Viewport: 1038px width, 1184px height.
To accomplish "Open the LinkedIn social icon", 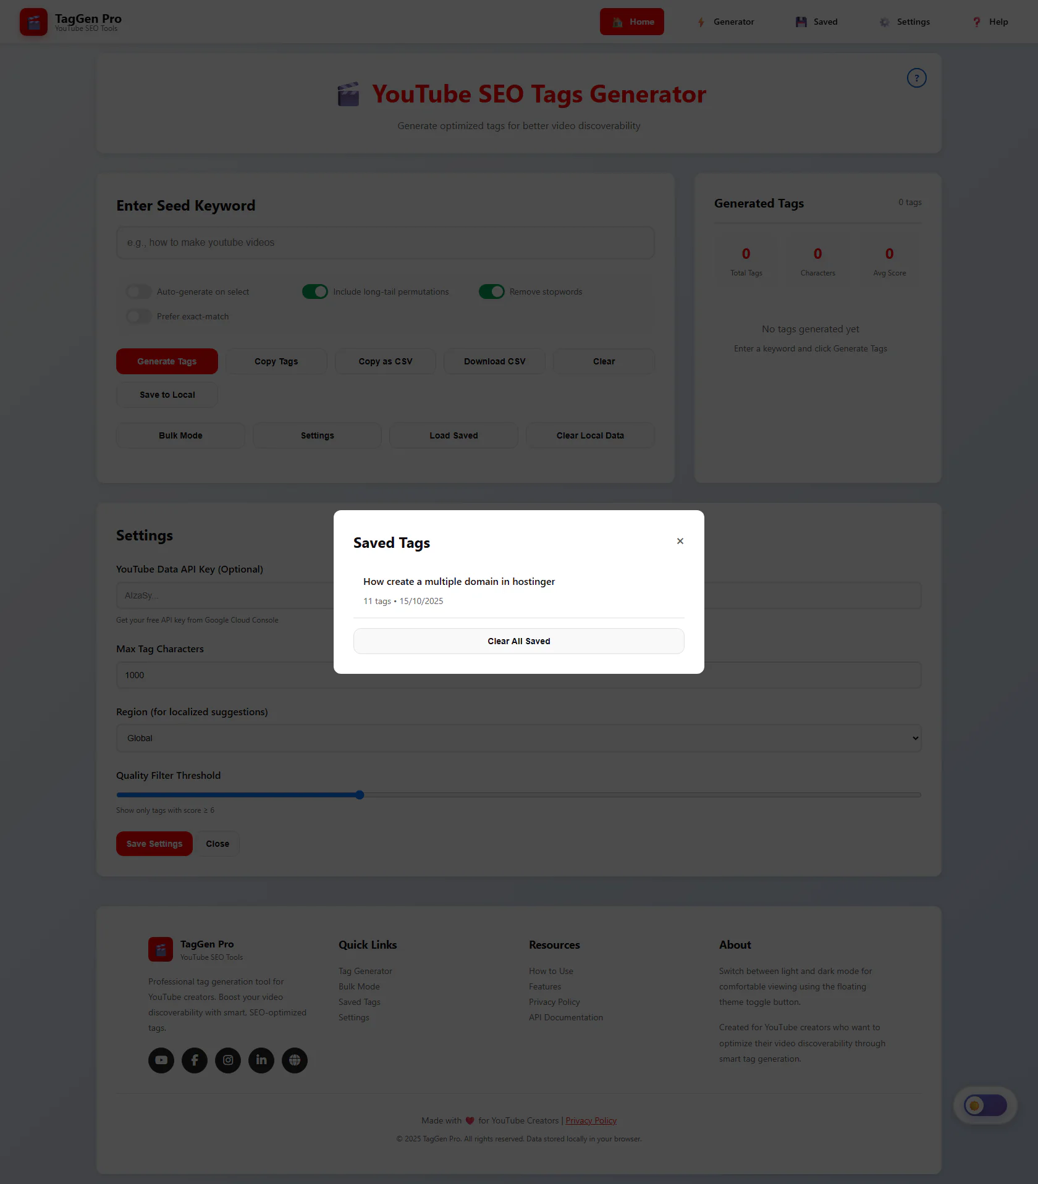I will (x=261, y=1060).
